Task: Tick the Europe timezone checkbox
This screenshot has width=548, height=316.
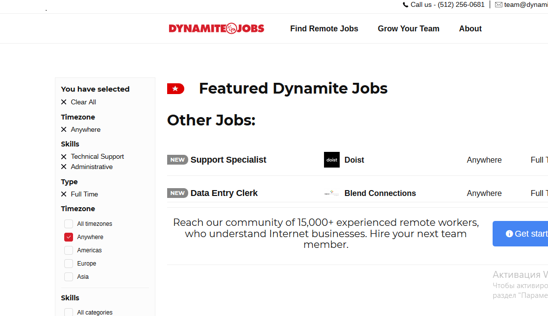Action: point(69,264)
